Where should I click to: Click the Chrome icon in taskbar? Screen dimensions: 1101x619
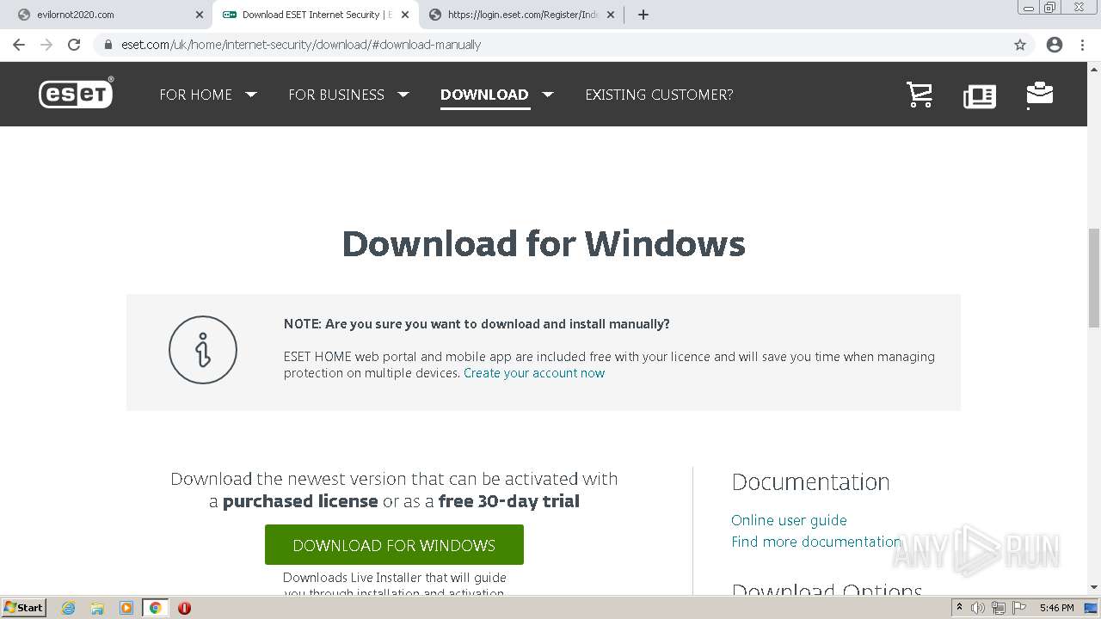[156, 608]
